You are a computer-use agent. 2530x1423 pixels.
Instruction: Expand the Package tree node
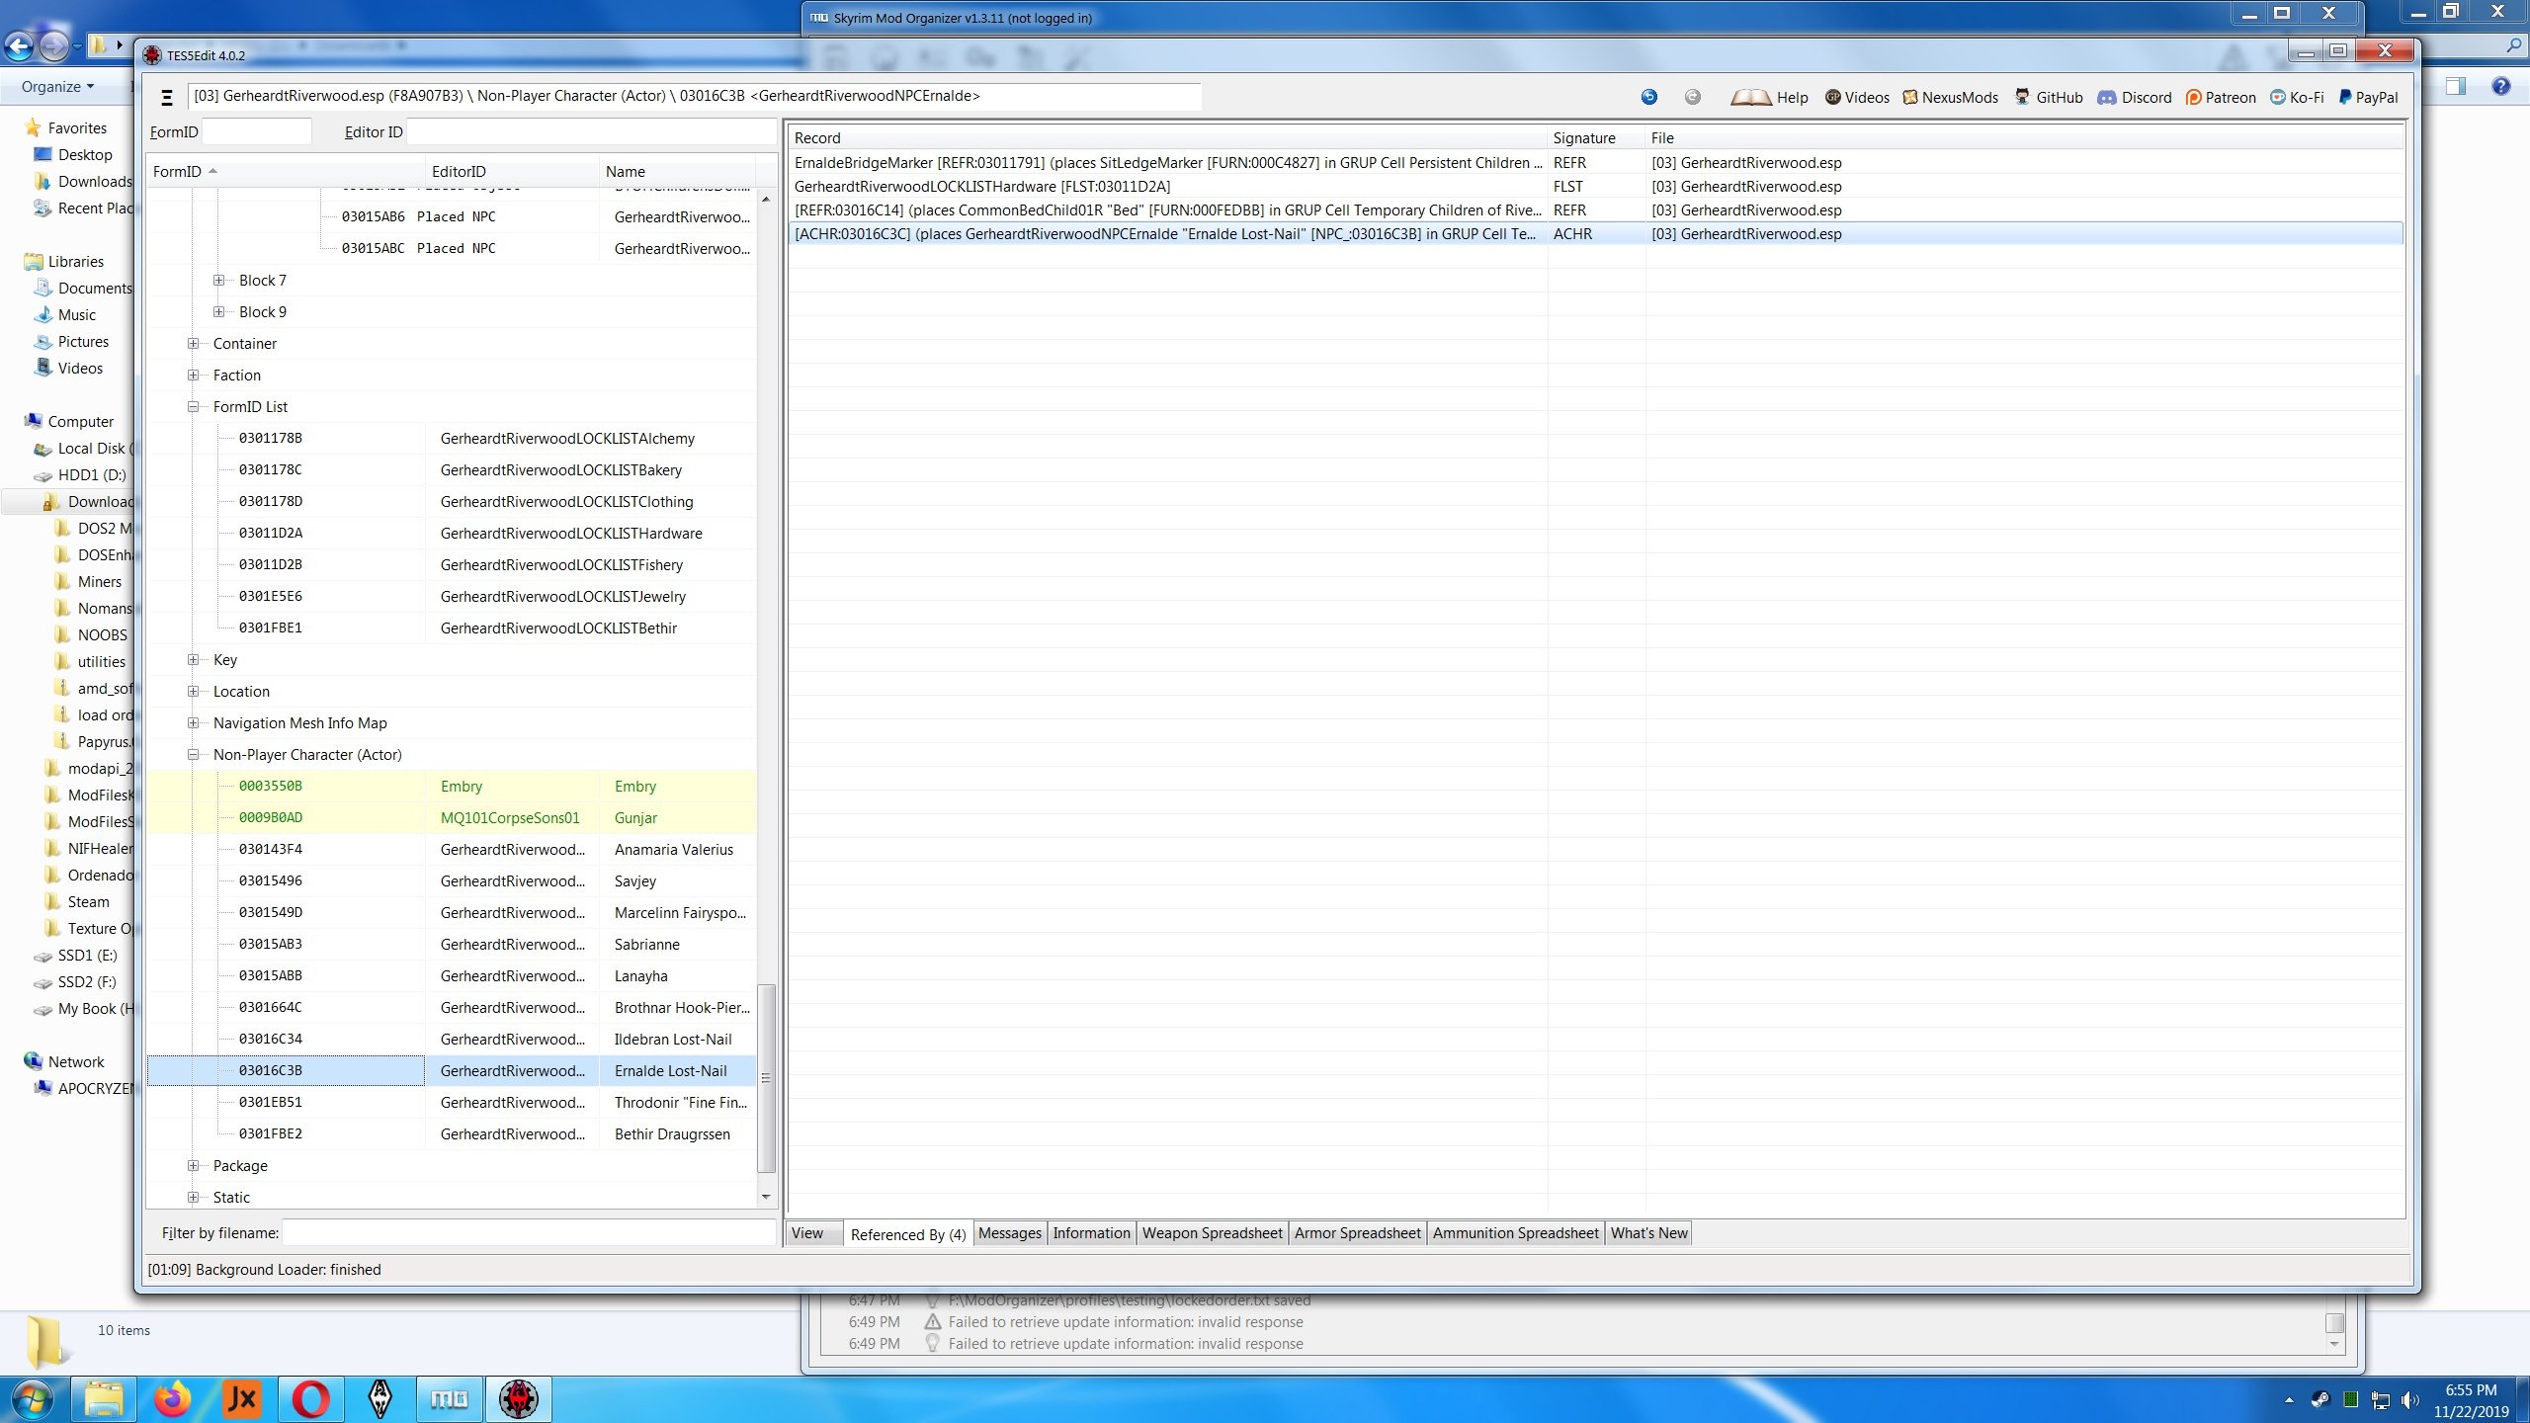click(193, 1165)
